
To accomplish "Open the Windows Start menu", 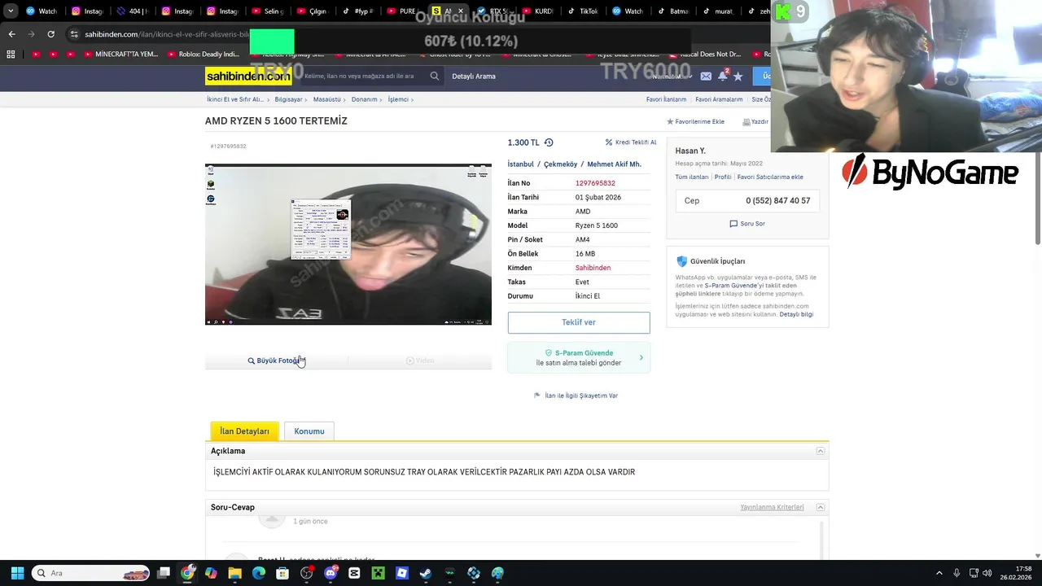I will click(x=17, y=573).
